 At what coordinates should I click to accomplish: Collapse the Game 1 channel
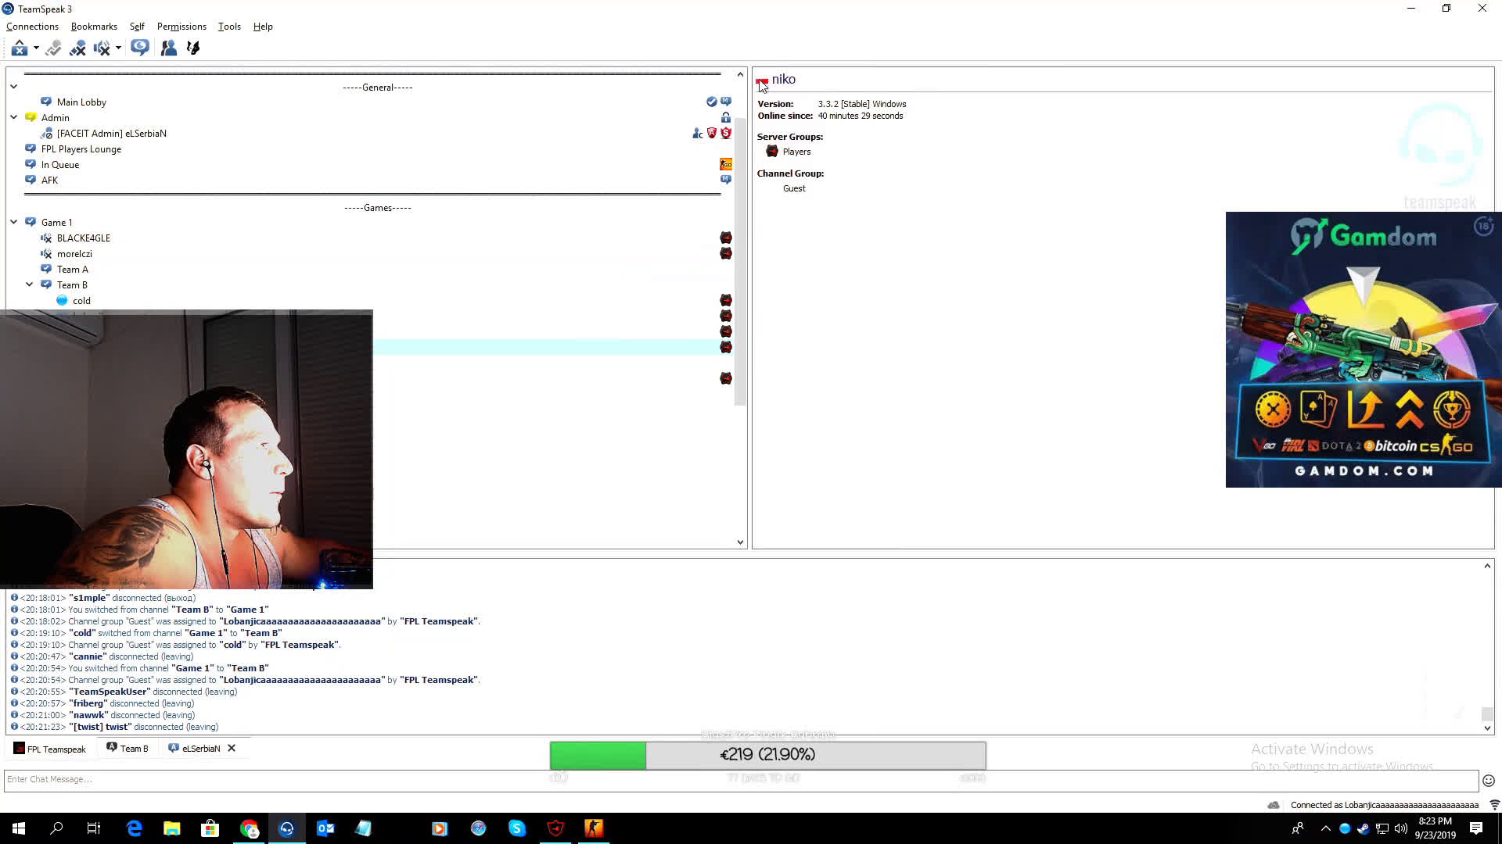(x=14, y=223)
